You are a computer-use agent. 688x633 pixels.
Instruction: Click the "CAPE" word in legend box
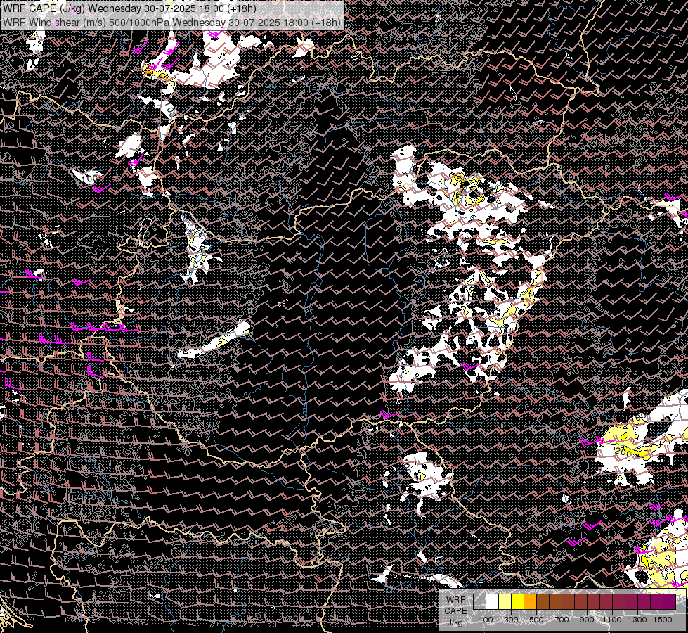tap(455, 611)
